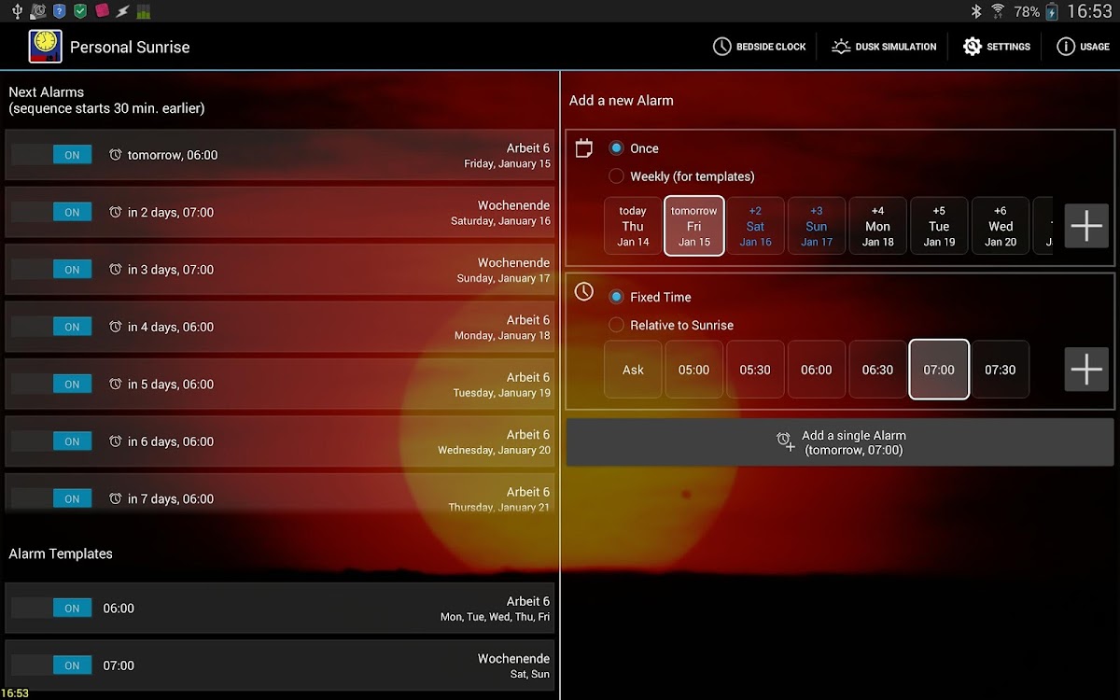Viewport: 1120px width, 700px height.
Task: Select the Ask time option
Action: pyautogui.click(x=633, y=370)
